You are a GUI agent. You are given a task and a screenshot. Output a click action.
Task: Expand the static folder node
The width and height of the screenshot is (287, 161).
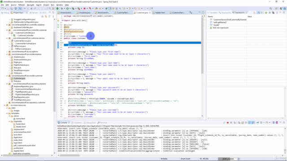(7, 108)
